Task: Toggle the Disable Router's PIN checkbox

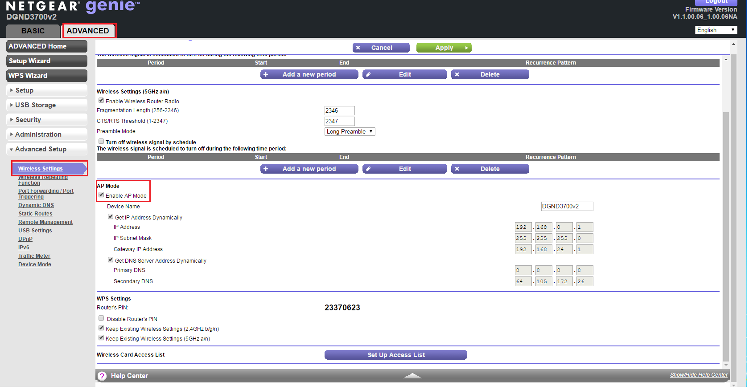Action: point(101,318)
